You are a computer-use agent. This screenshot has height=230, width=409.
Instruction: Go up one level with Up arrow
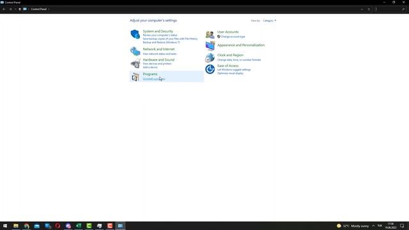[x=20, y=9]
